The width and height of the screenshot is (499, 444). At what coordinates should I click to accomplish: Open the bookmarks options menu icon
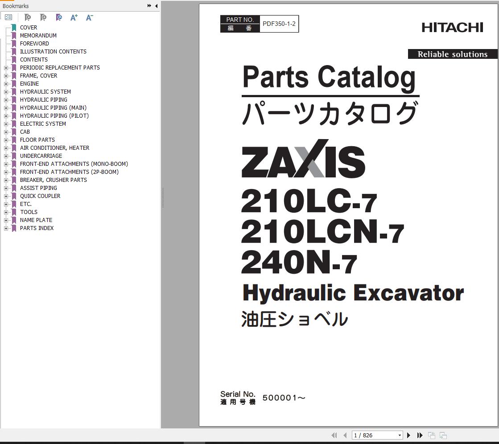8,17
